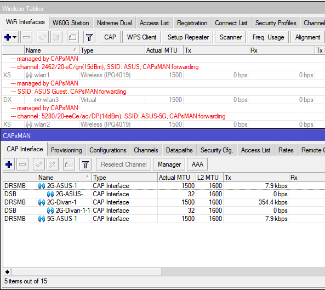
Task: Open the Access List tab in CAPsMAN
Action: pos(255,150)
